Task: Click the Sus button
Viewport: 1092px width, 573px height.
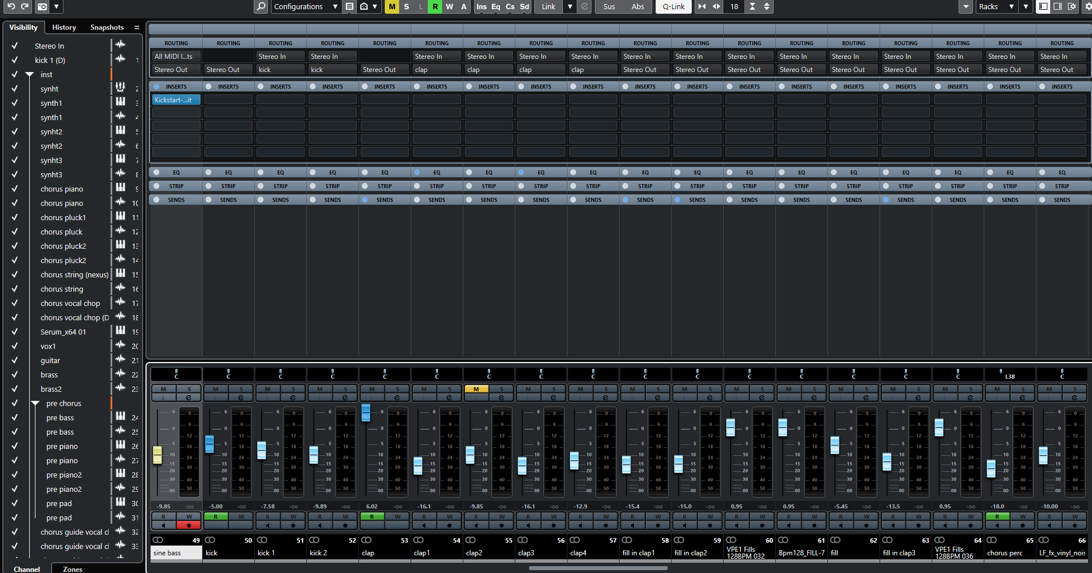Action: coord(609,6)
